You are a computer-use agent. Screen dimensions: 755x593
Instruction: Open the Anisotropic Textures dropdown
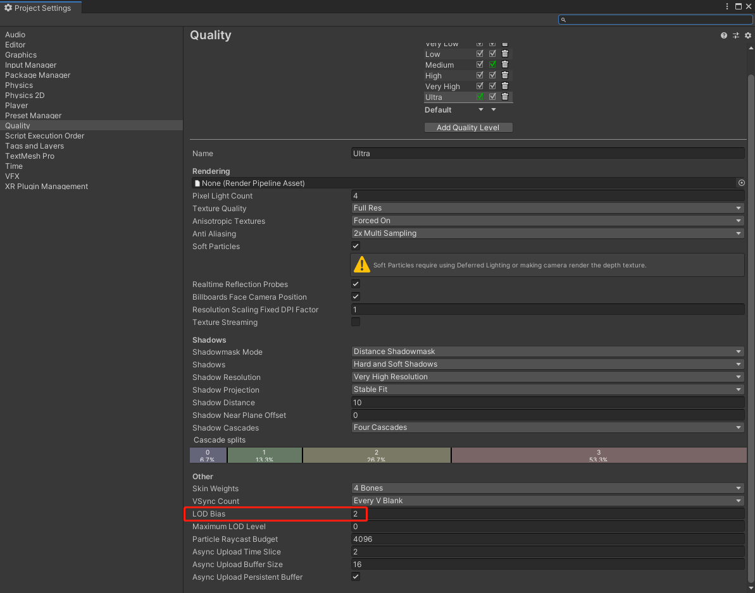[x=548, y=221]
